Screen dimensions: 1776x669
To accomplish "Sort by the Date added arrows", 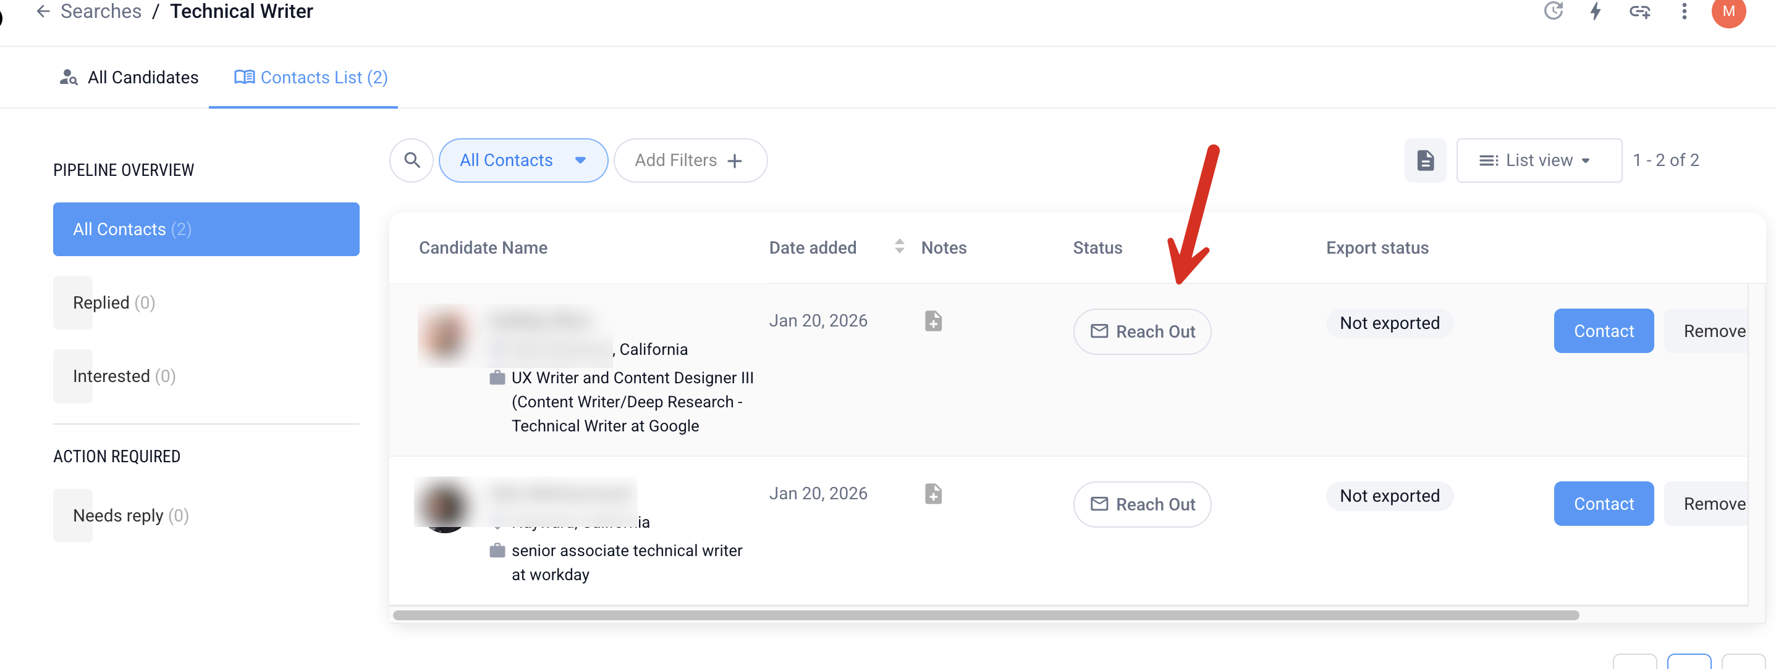I will point(899,246).
